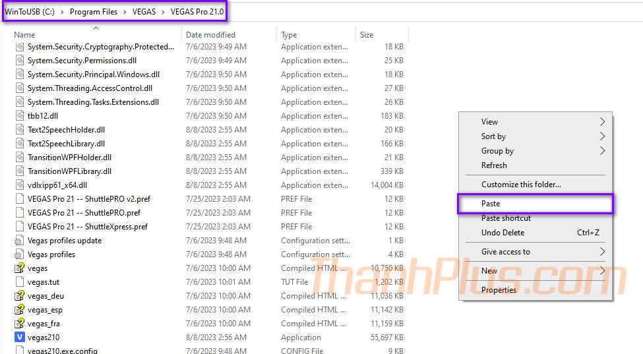The image size is (643, 354).
Task: Click Undo Delete in the context menu
Action: click(x=503, y=233)
